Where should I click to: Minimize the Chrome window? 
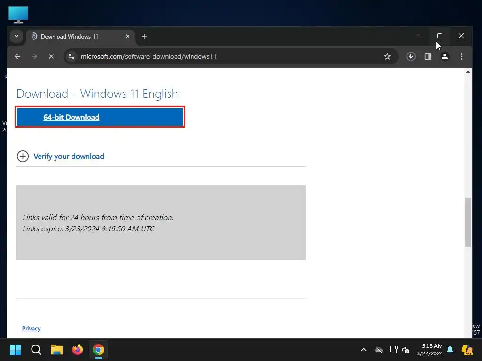coord(418,36)
